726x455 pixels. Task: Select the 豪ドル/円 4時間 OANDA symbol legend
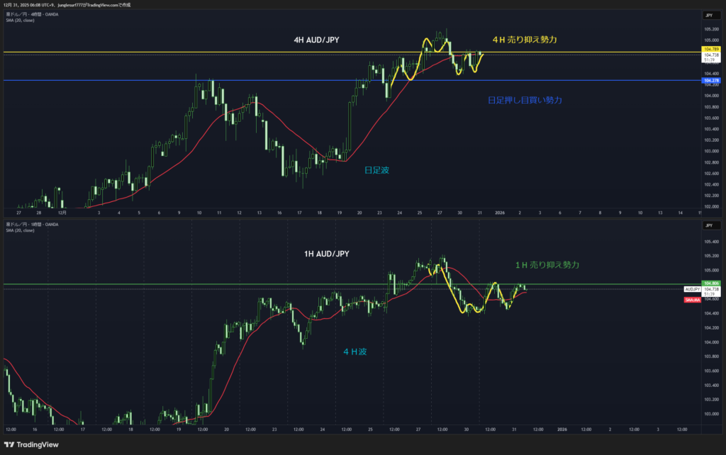click(31, 14)
